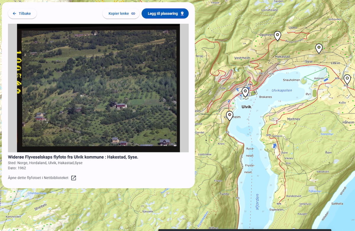
Task: Click blue building symbol below Solheim
Action: 275,146
